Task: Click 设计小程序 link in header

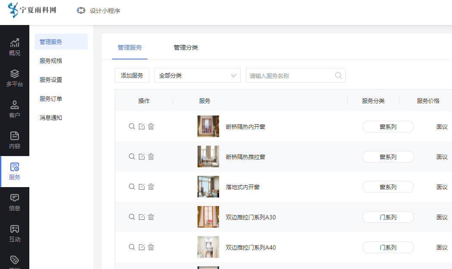Action: tap(105, 11)
